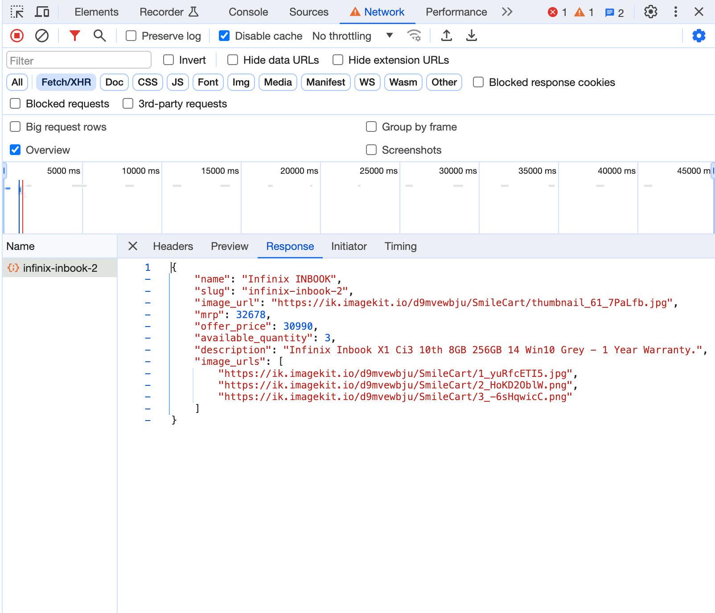Screen dimensions: 715x613
Task: Enable Screenshots capture
Action: [371, 150]
